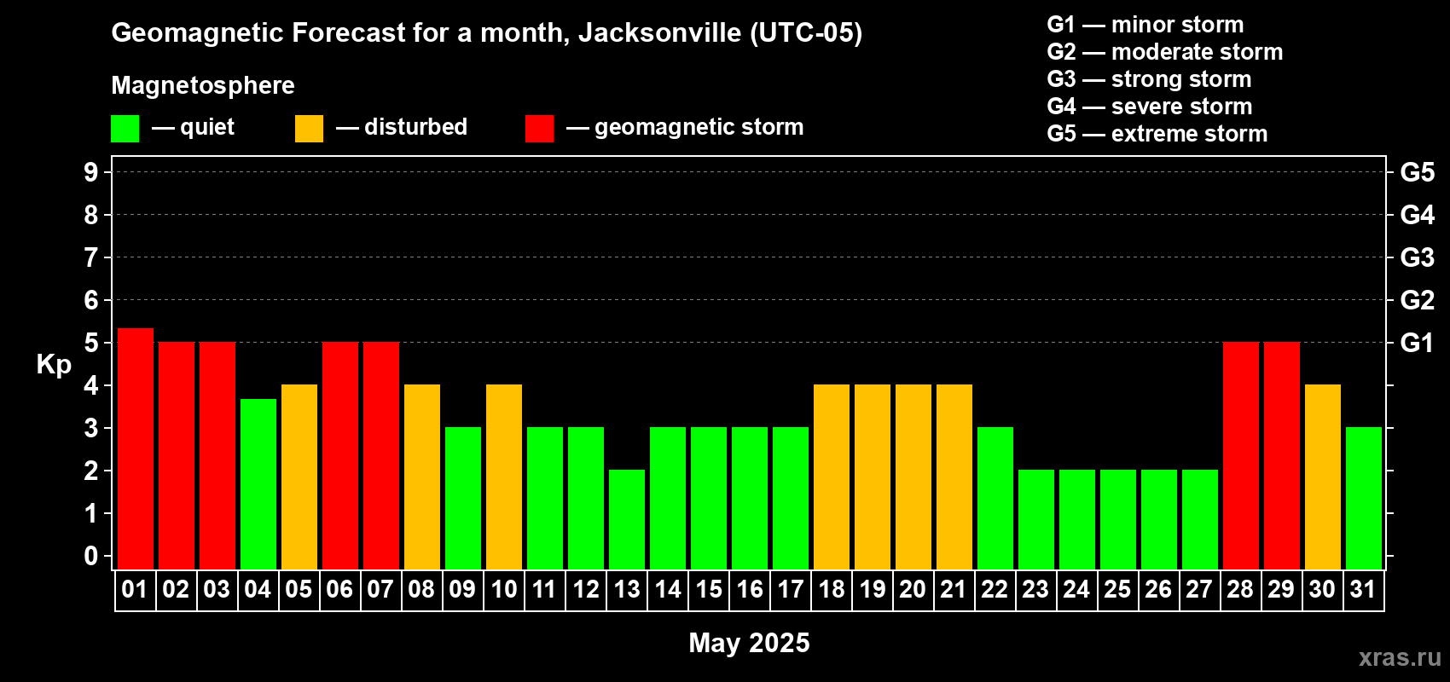Click the red bar for day 06

(x=340, y=456)
